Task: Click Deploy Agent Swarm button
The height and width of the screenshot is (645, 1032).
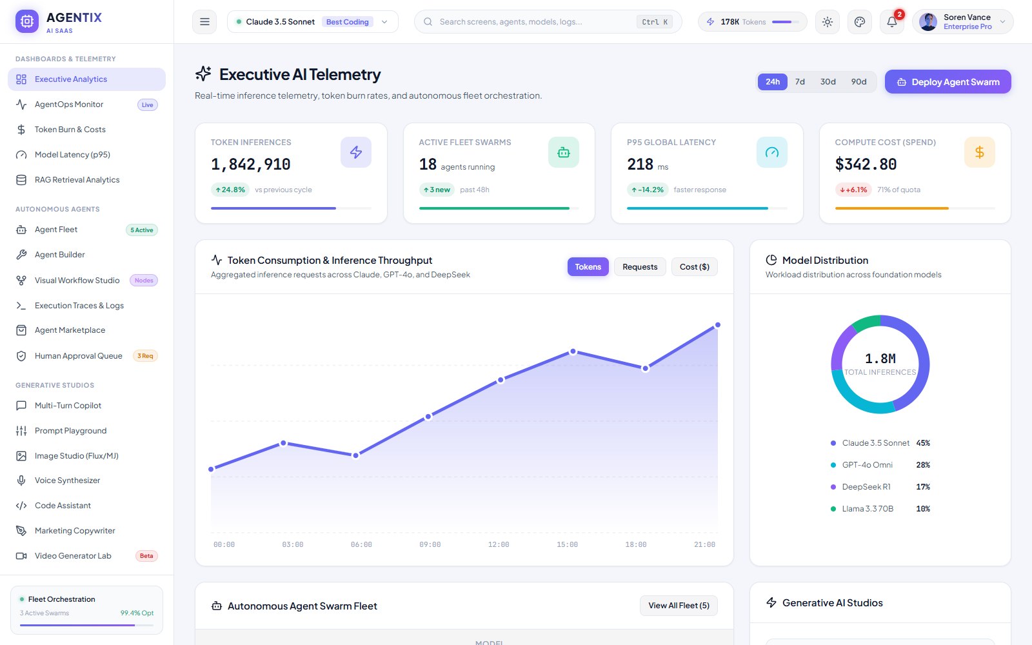Action: (948, 82)
